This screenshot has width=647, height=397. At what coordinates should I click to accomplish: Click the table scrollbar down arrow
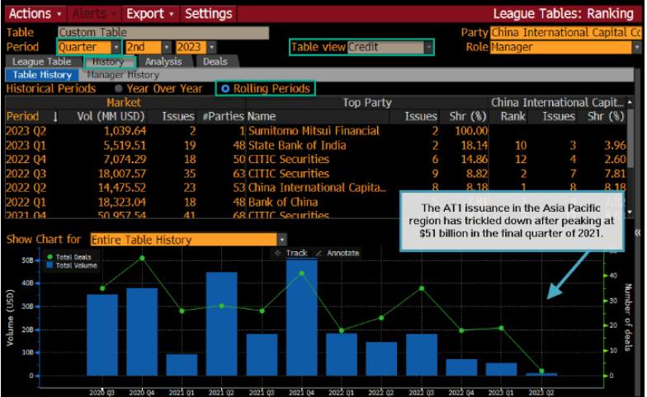pos(630,213)
